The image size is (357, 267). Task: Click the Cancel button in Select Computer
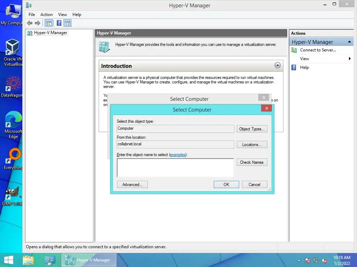click(254, 185)
